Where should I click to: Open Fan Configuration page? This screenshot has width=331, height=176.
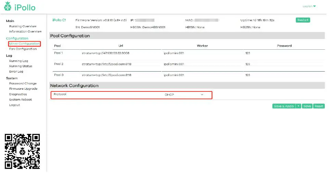tap(23, 49)
